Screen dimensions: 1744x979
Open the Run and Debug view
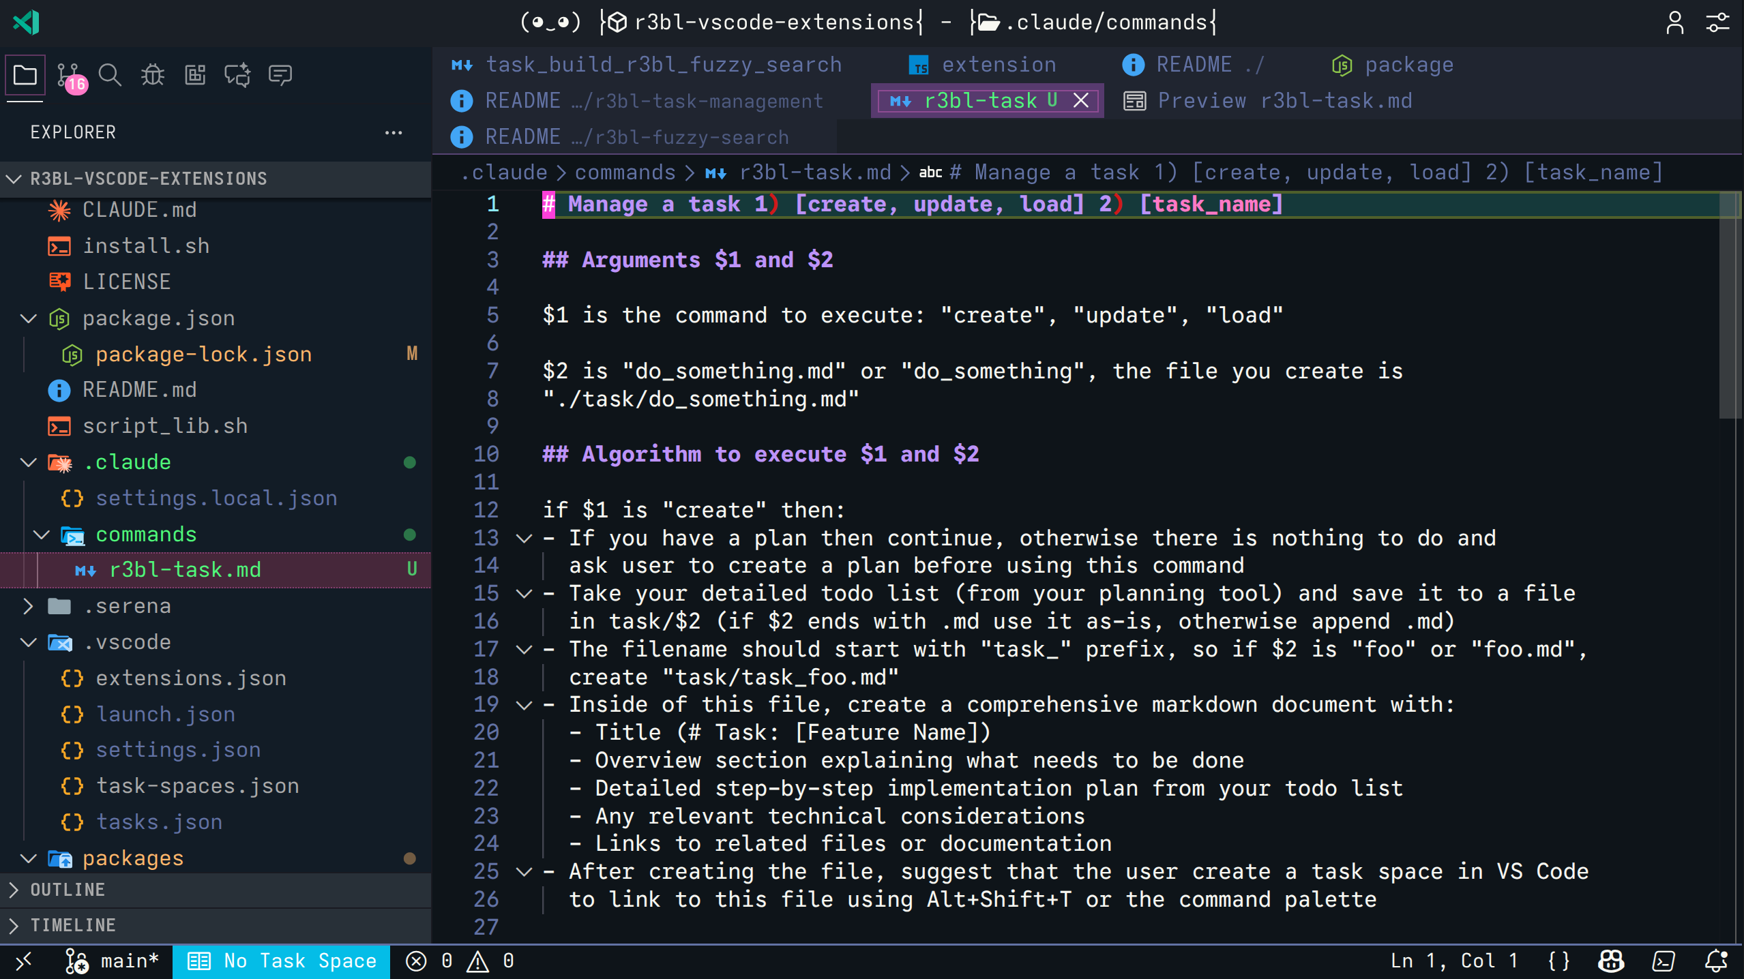152,75
